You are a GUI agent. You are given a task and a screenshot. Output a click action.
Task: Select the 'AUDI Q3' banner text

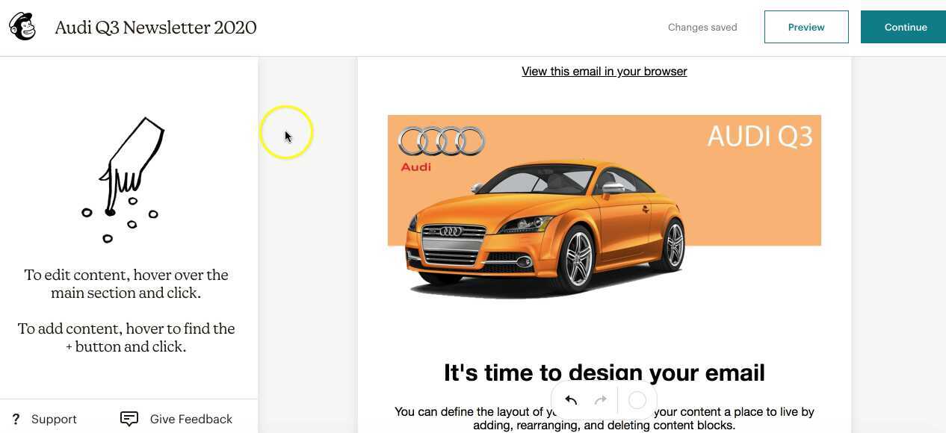(760, 137)
